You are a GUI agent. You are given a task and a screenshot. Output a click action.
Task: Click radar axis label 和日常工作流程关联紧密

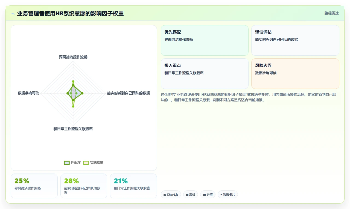73,129
